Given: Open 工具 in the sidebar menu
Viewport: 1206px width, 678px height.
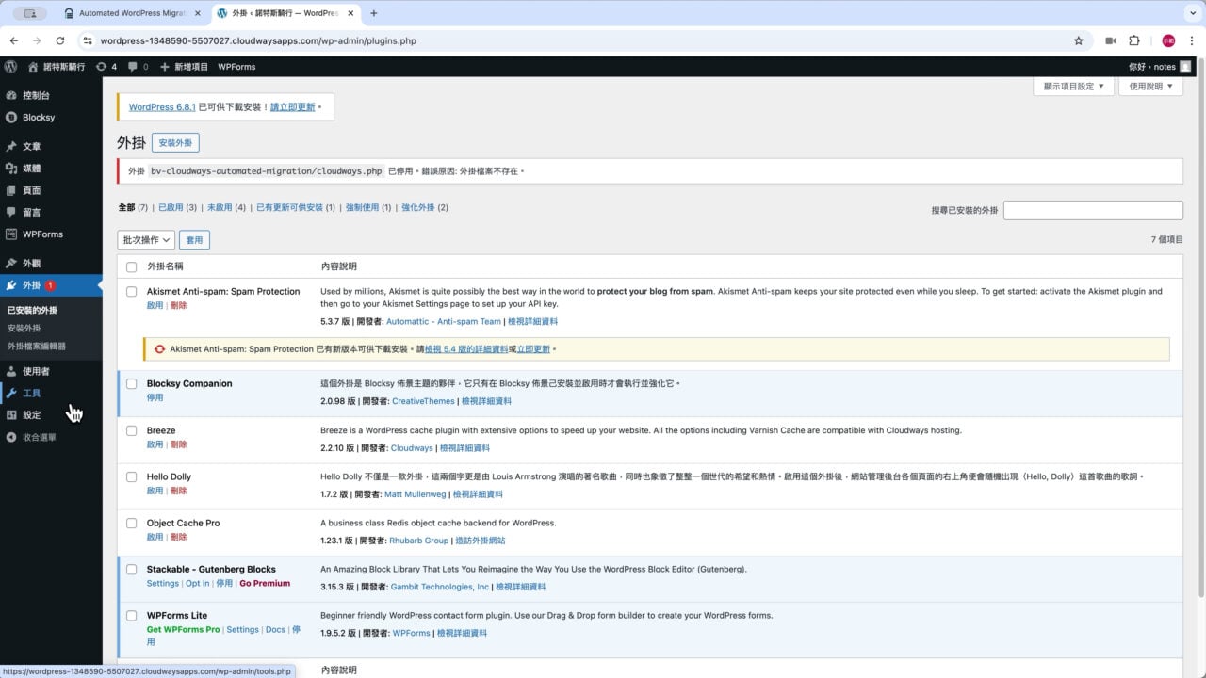Looking at the screenshot, I should point(32,393).
